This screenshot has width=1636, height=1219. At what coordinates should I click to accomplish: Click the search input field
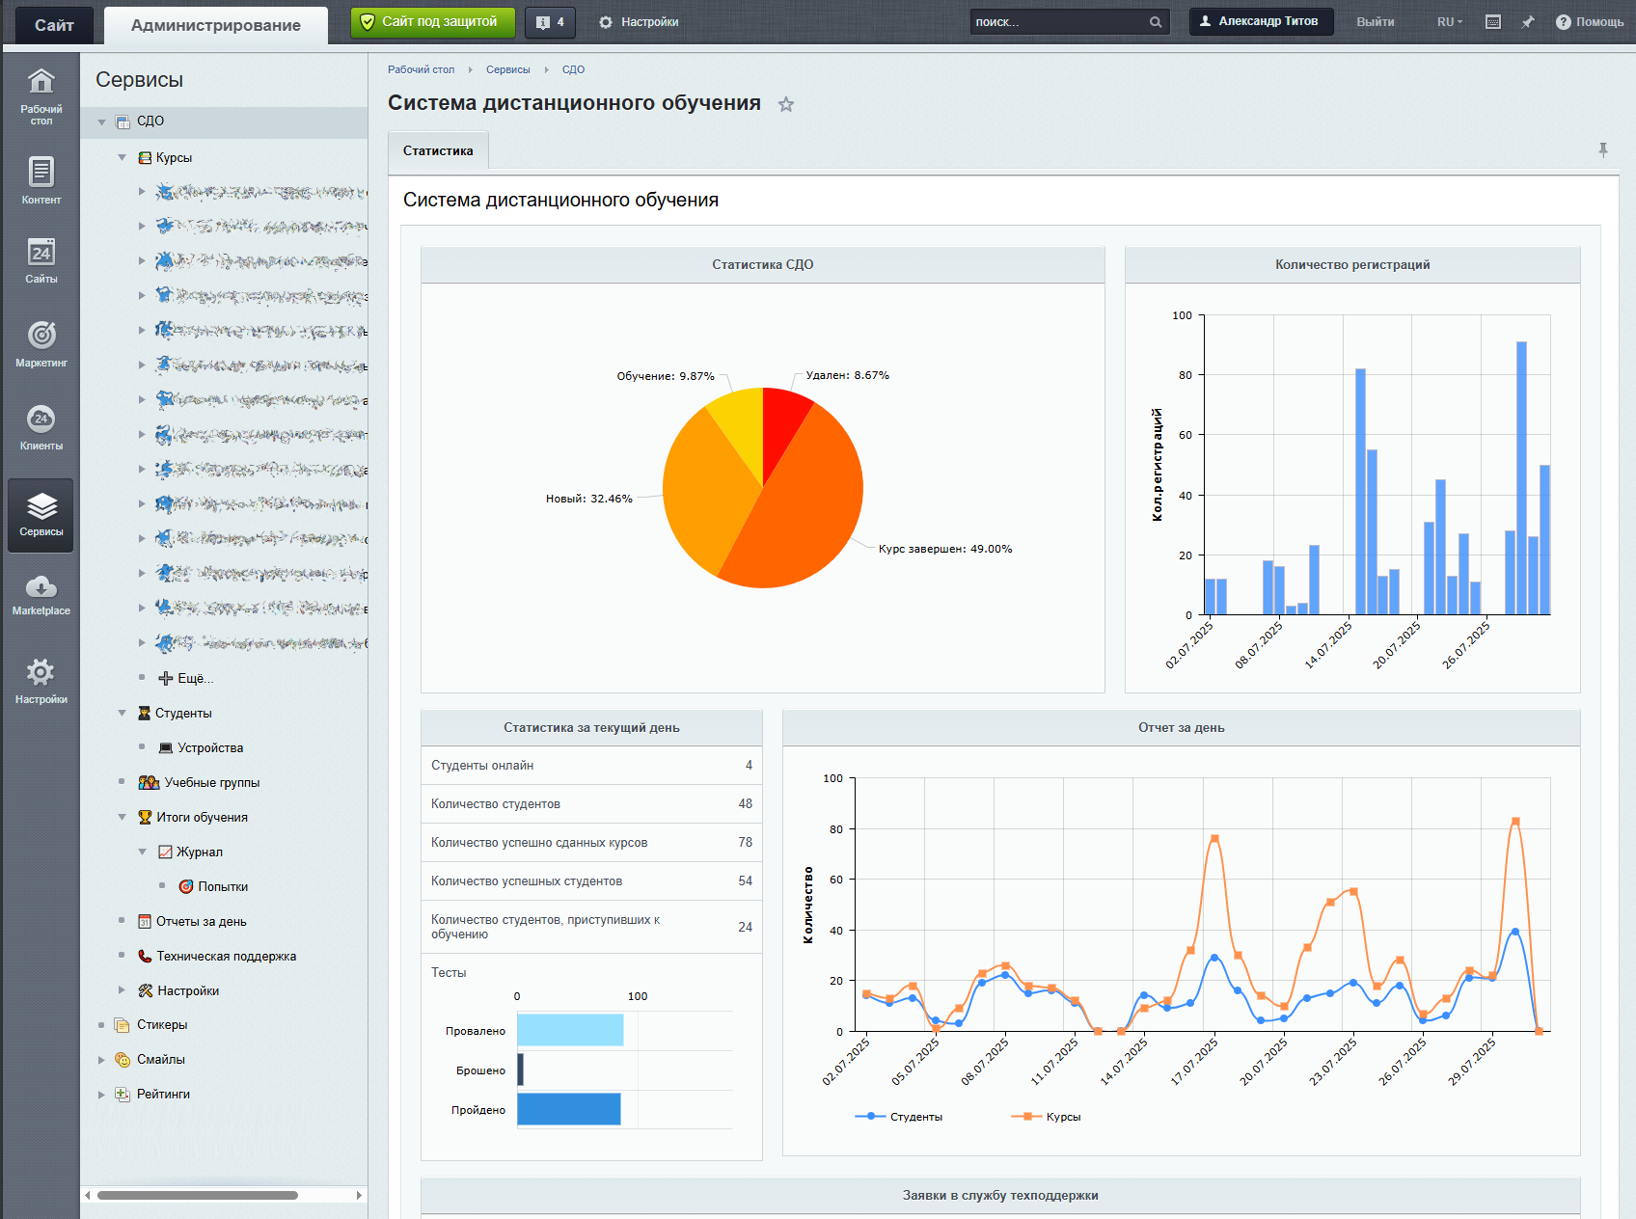[1058, 22]
